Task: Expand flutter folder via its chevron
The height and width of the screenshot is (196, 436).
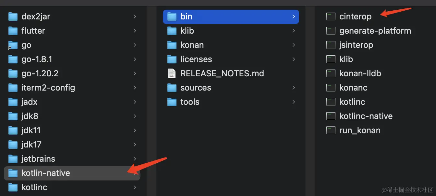Action: coord(135,31)
